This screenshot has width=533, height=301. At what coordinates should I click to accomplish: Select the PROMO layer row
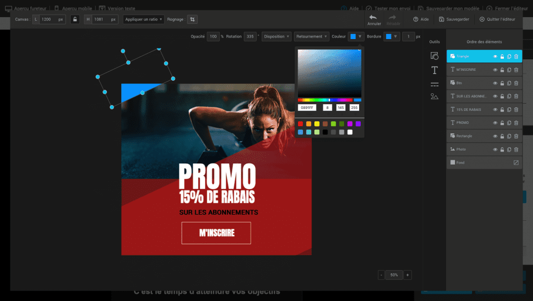click(x=484, y=123)
